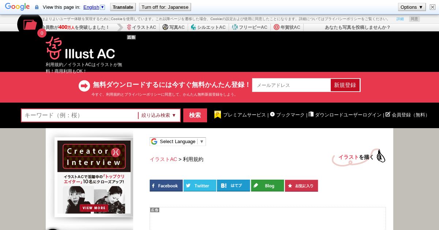Open ダウンロードユーザーログイン link
Screen dimensions: 439x230
pos(348,115)
